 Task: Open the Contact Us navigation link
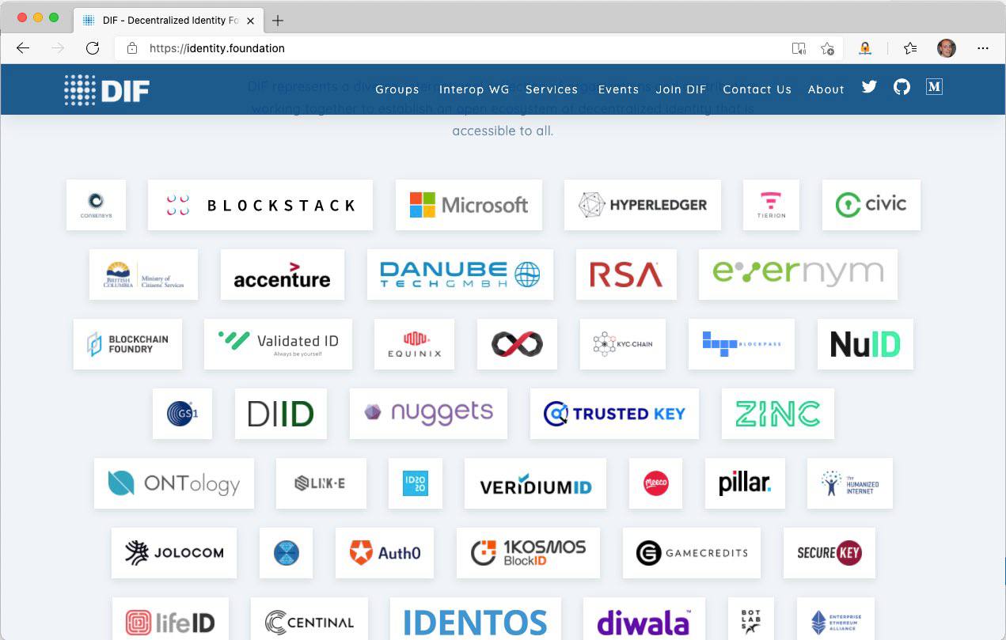757,89
